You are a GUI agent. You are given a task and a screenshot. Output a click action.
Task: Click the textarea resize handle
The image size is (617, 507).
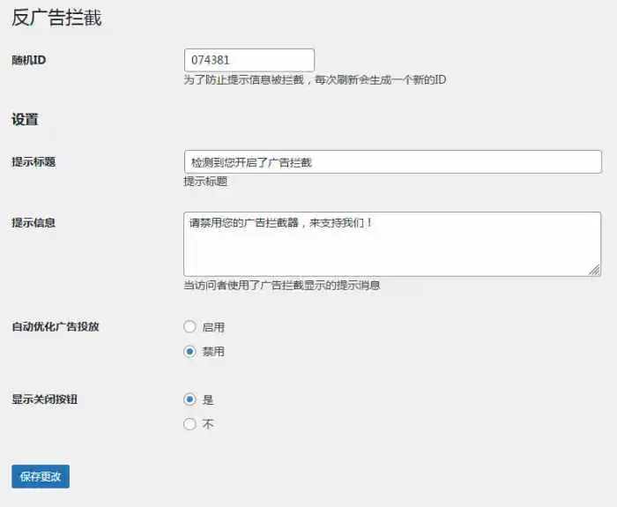595,270
